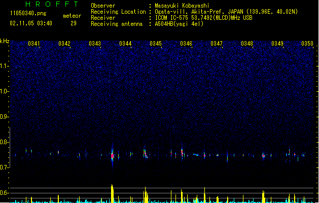319x203 pixels.
Task: Click the 1.0 kHz axis label
Action: click(5, 91)
